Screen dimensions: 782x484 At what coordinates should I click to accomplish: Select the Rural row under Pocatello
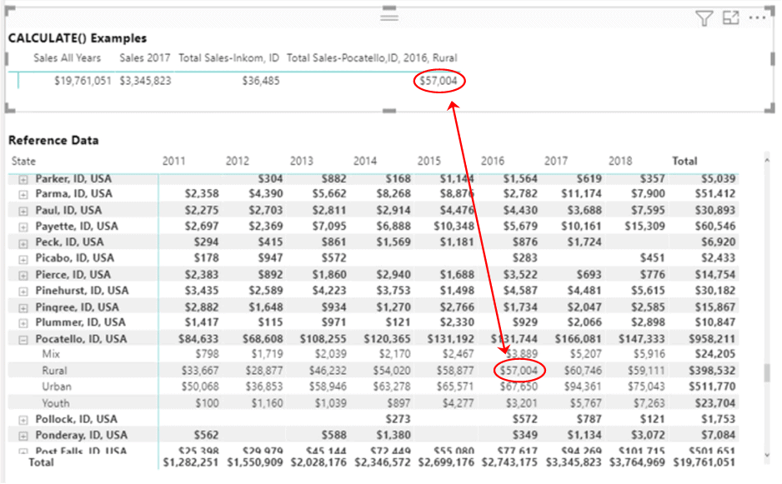[x=54, y=371]
